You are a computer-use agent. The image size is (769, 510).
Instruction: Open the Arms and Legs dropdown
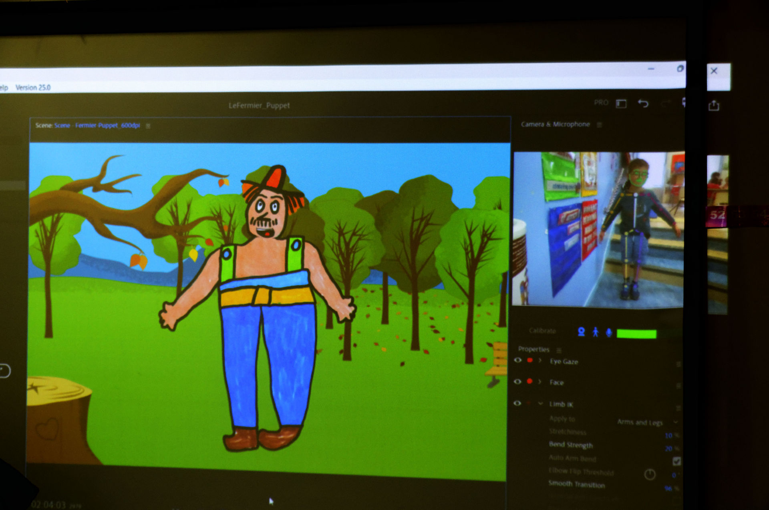(x=646, y=422)
